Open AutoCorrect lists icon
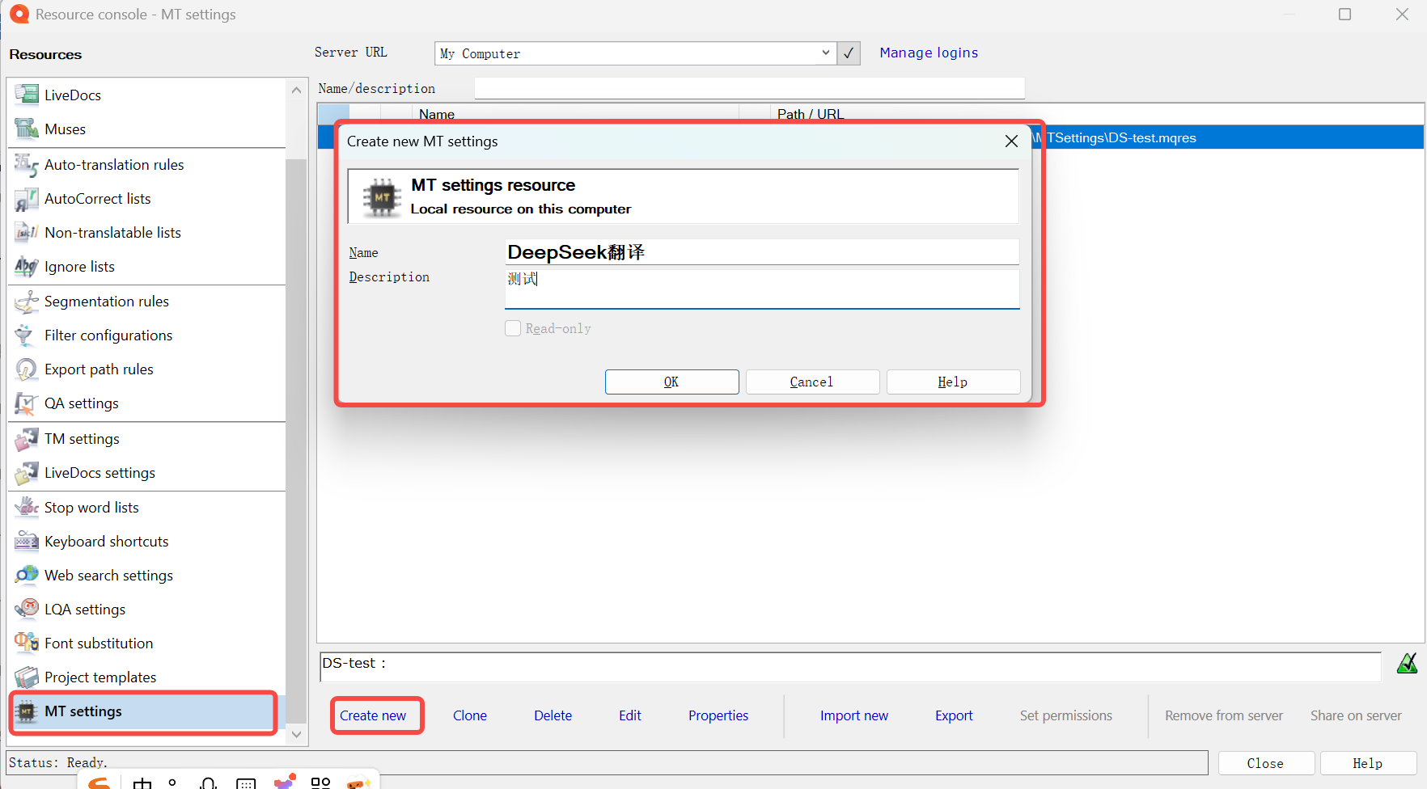The height and width of the screenshot is (789, 1427). click(27, 199)
